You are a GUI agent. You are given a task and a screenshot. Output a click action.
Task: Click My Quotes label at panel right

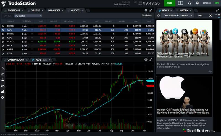tap(147, 15)
